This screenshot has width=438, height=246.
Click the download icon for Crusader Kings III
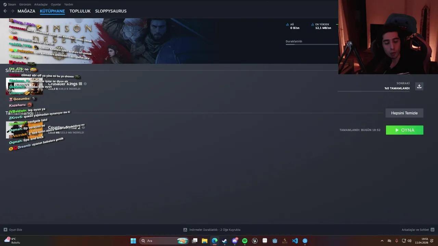coord(419,86)
